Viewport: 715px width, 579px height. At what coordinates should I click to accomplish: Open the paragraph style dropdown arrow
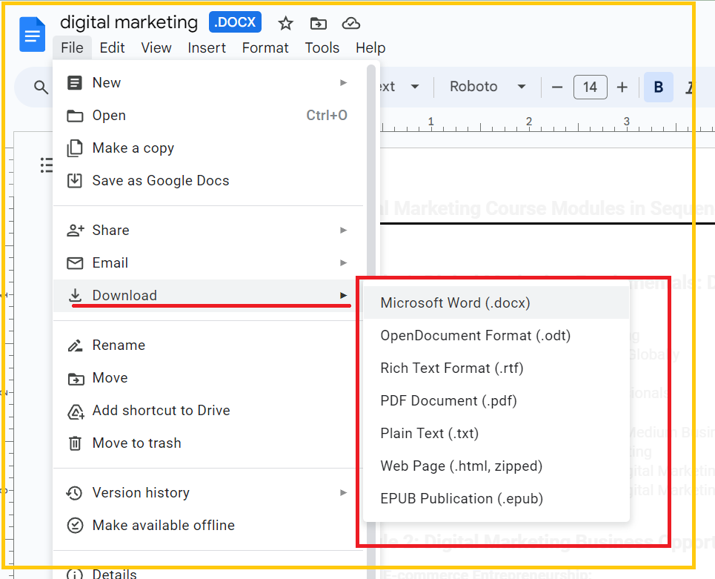click(x=414, y=87)
